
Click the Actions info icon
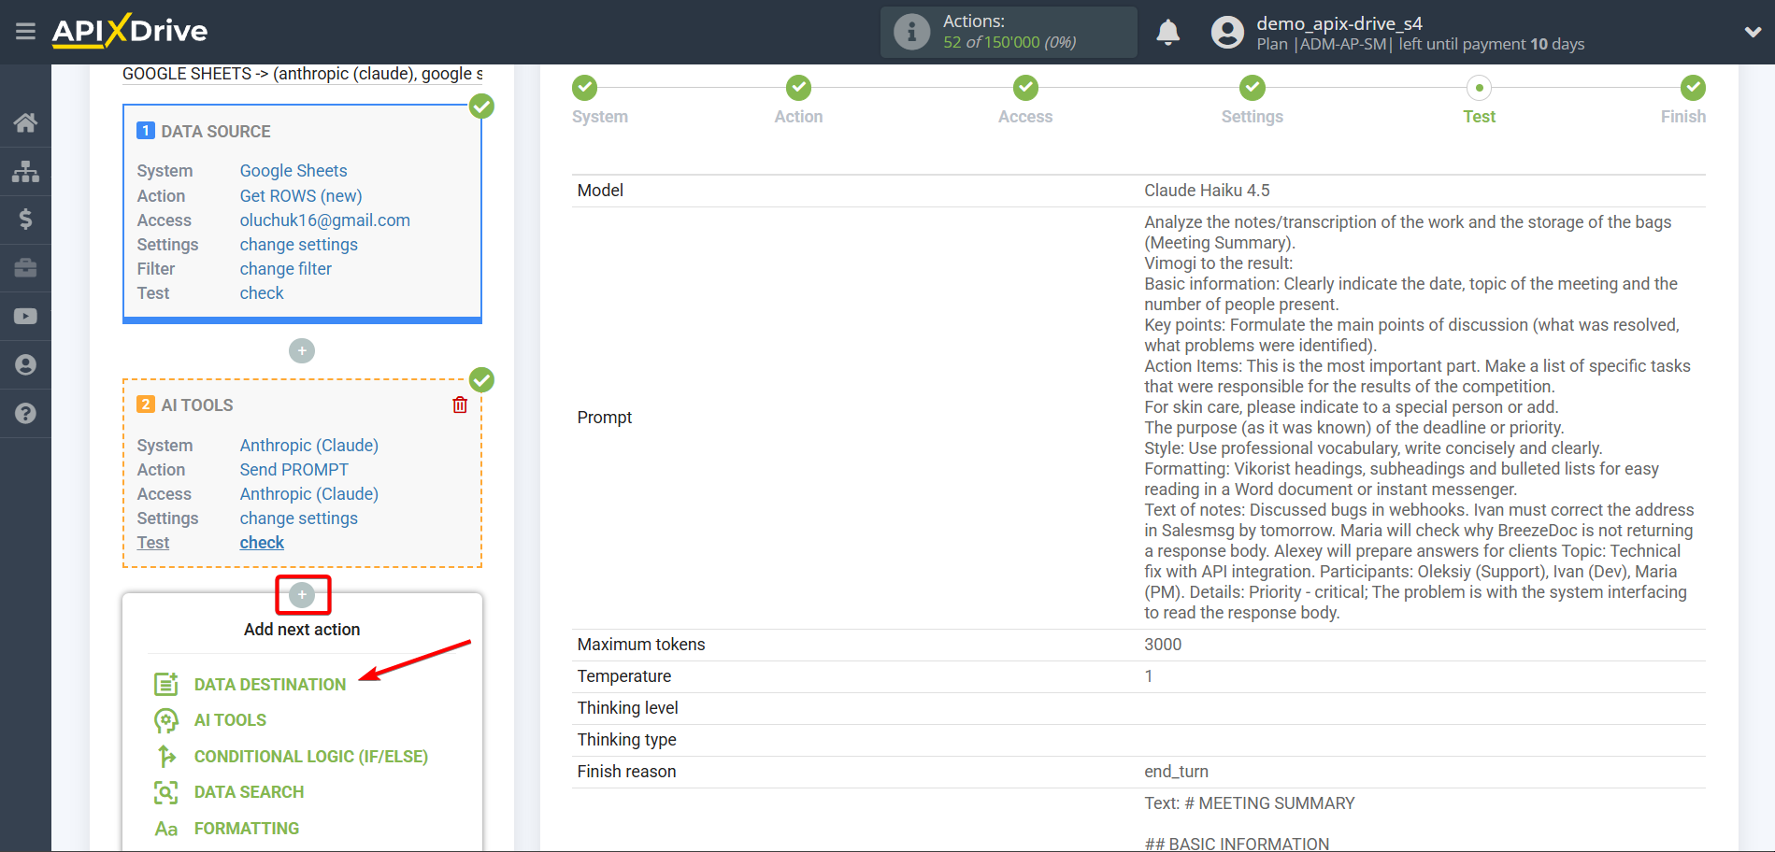pos(911,32)
